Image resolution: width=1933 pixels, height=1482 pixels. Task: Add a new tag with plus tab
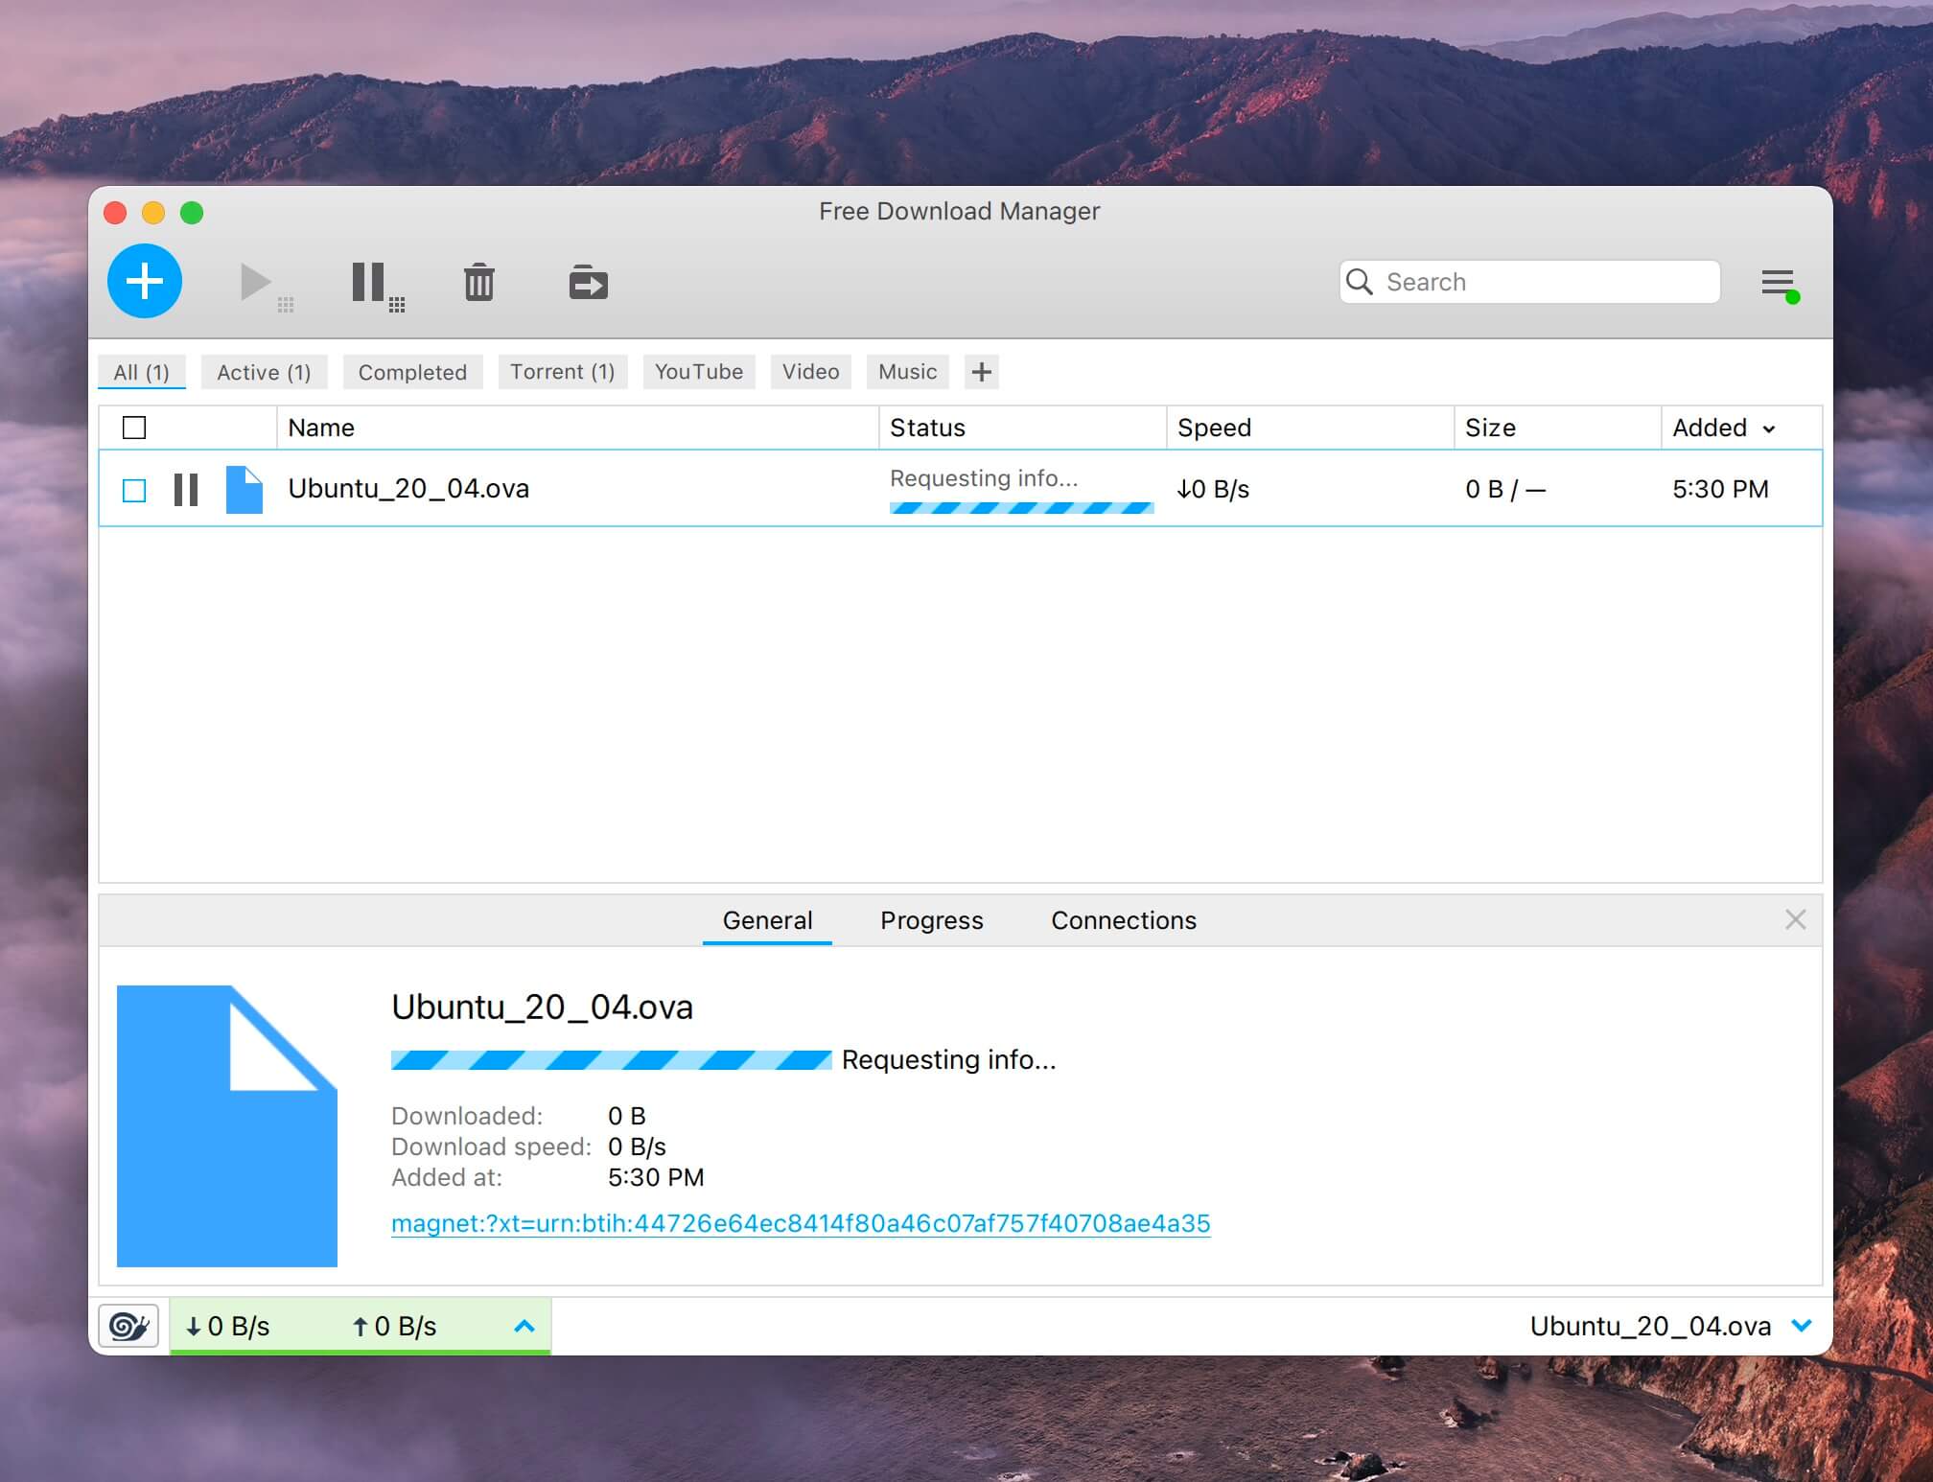tap(981, 372)
